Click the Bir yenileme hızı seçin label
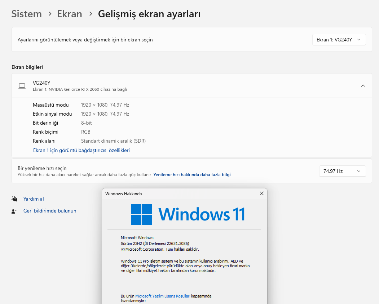The width and height of the screenshot is (379, 304). click(42, 168)
